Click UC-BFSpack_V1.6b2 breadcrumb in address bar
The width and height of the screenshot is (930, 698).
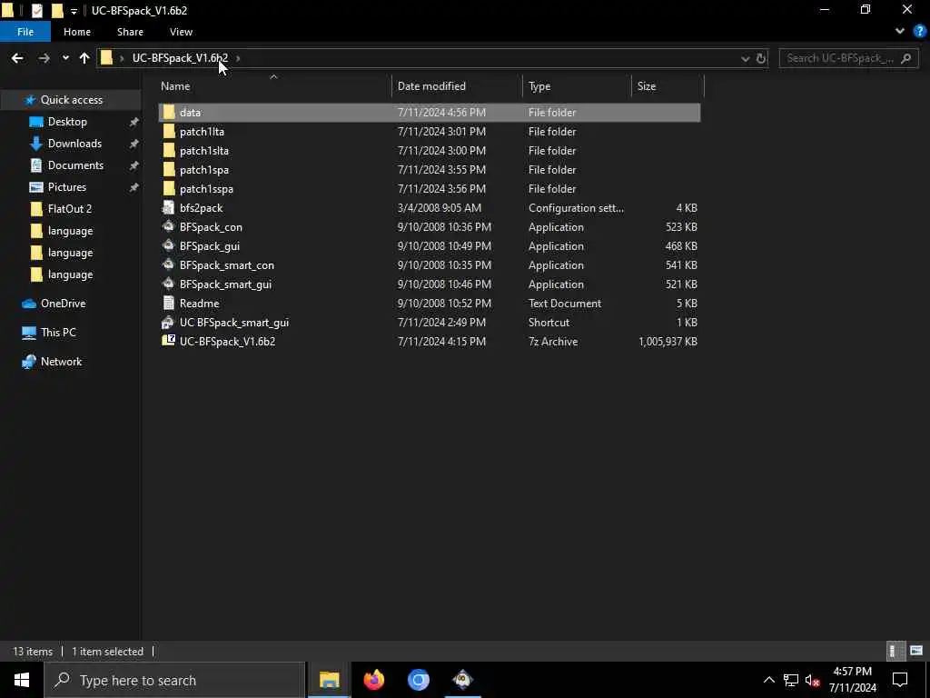click(180, 58)
